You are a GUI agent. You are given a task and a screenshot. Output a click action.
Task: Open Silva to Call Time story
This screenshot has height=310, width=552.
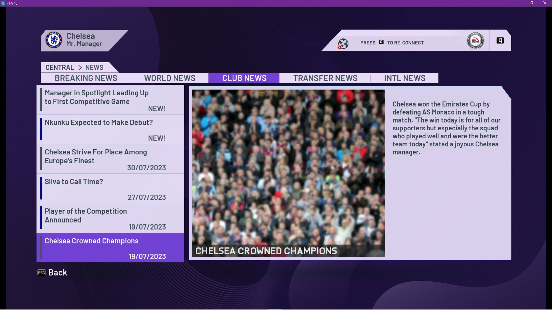pos(110,188)
